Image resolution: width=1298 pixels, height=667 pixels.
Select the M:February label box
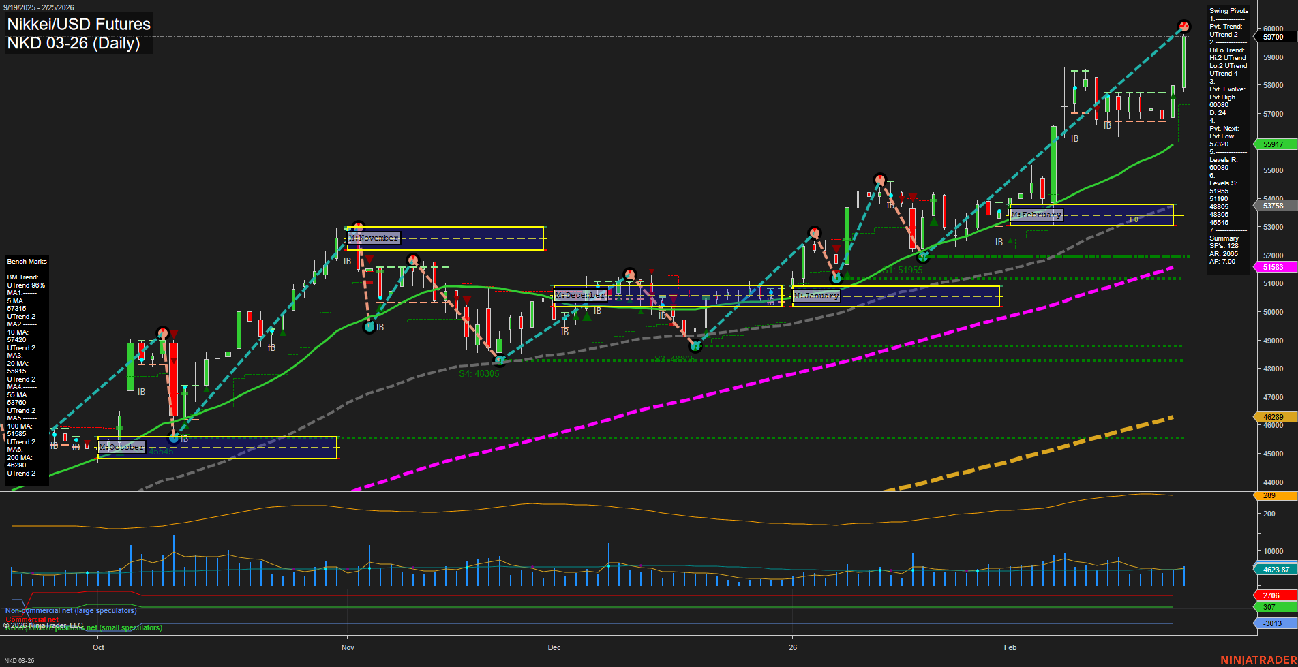coord(1036,215)
